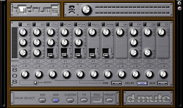Select the 909 drum kit
The width and height of the screenshot is (183, 108).
[42, 100]
